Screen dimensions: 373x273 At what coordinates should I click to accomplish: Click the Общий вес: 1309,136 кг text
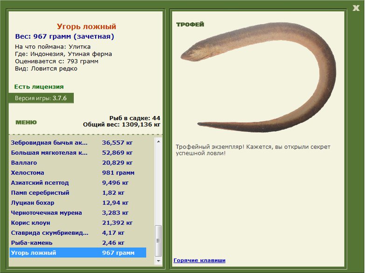point(122,124)
